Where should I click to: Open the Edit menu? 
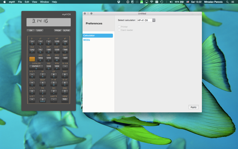(x=27, y=2)
